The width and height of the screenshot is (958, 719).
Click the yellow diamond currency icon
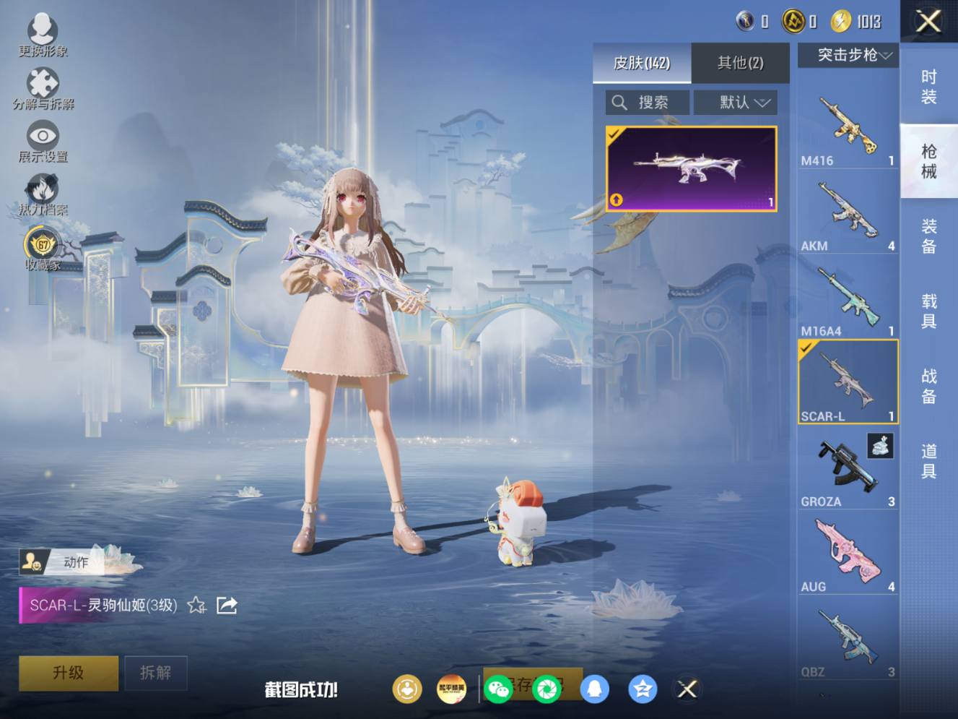pyautogui.click(x=793, y=22)
